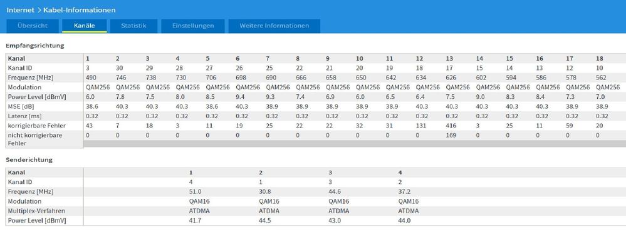
Task: Click the Senderichtung section heading
Action: 29,160
